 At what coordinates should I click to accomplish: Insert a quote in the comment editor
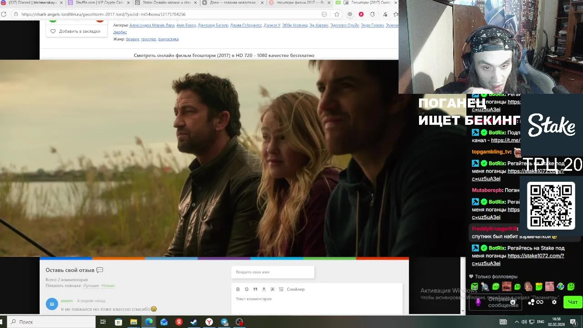[x=255, y=289]
